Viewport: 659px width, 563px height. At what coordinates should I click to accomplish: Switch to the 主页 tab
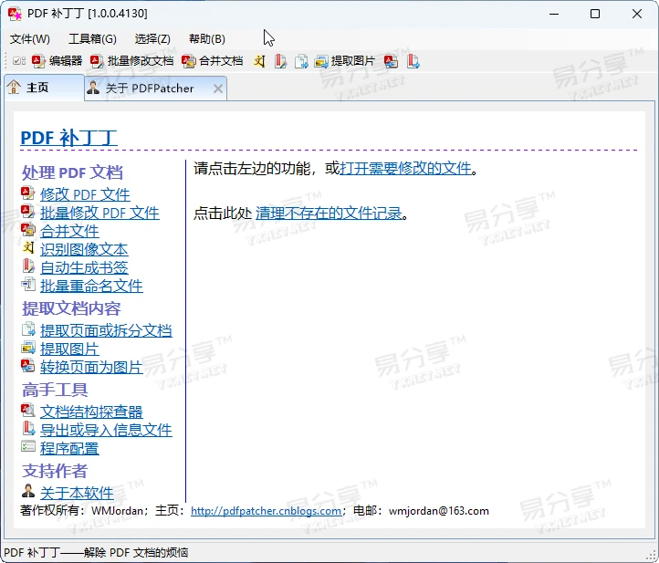(x=44, y=88)
